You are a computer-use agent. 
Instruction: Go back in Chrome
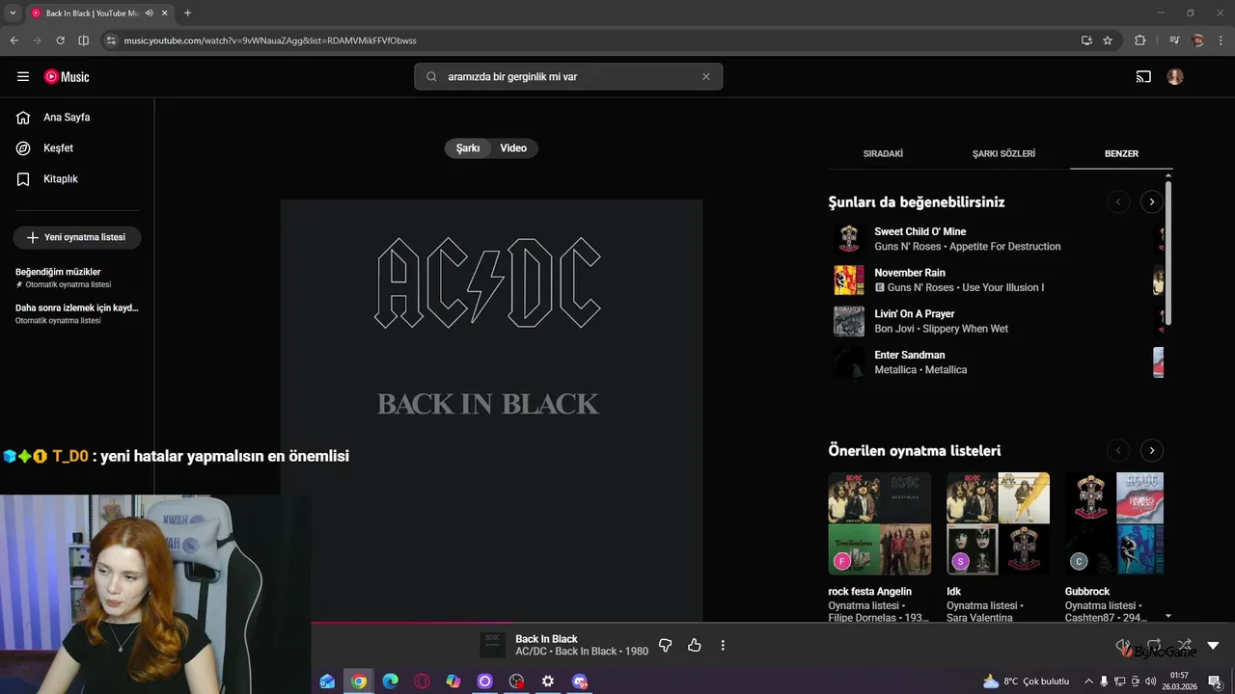coord(14,40)
